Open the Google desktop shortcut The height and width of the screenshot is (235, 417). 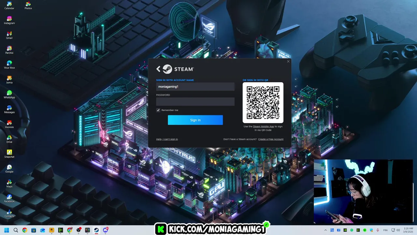pyautogui.click(x=9, y=169)
